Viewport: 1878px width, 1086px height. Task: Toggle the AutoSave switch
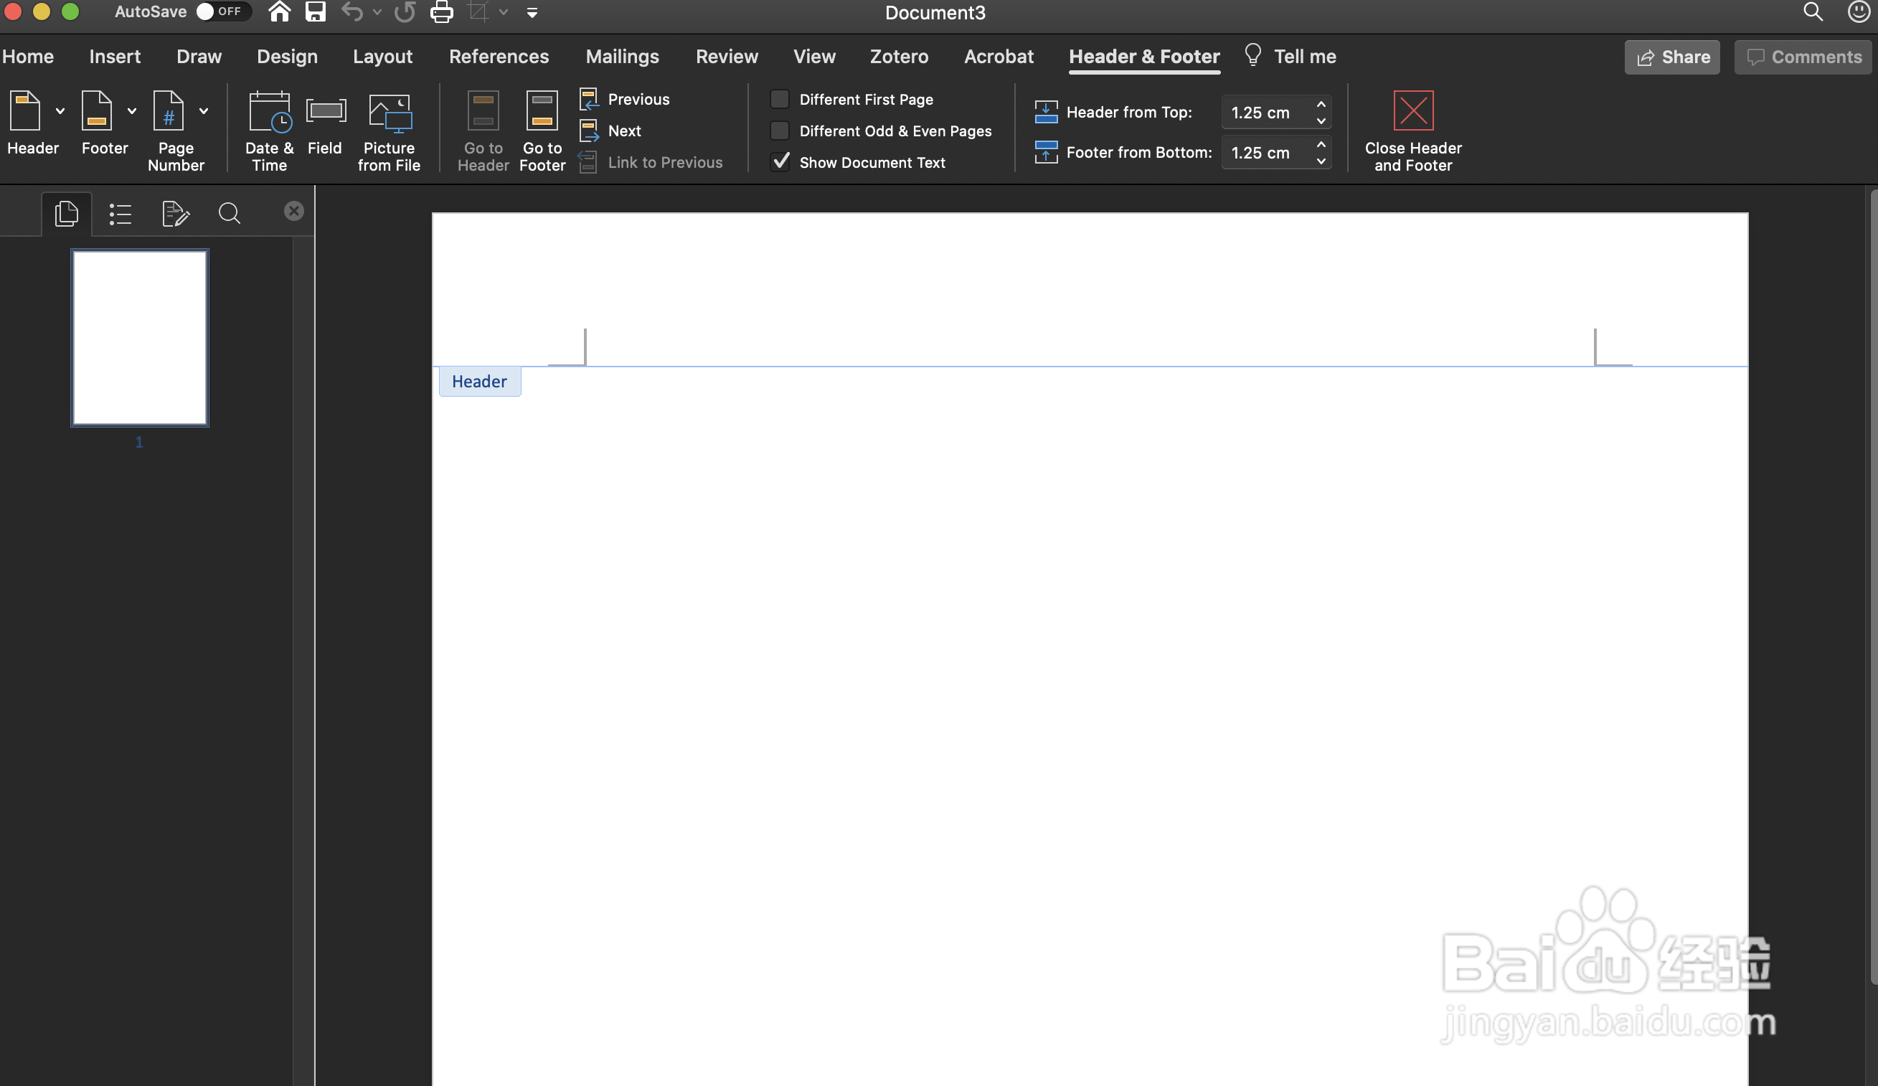[221, 12]
